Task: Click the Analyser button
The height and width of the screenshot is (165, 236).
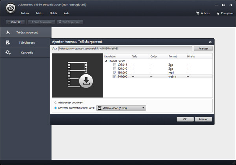Action: tap(203, 49)
